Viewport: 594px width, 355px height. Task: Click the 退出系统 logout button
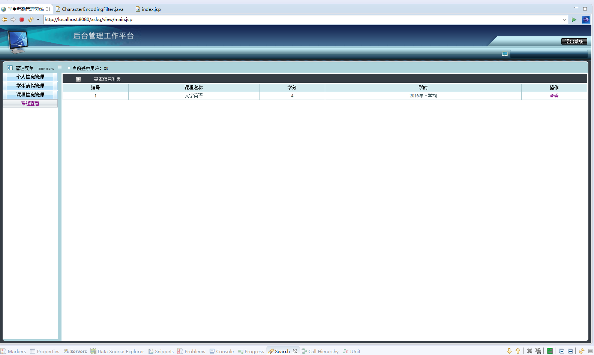(x=574, y=42)
